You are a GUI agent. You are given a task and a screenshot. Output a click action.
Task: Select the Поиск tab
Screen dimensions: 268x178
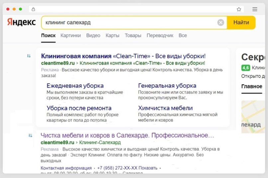tap(48, 35)
